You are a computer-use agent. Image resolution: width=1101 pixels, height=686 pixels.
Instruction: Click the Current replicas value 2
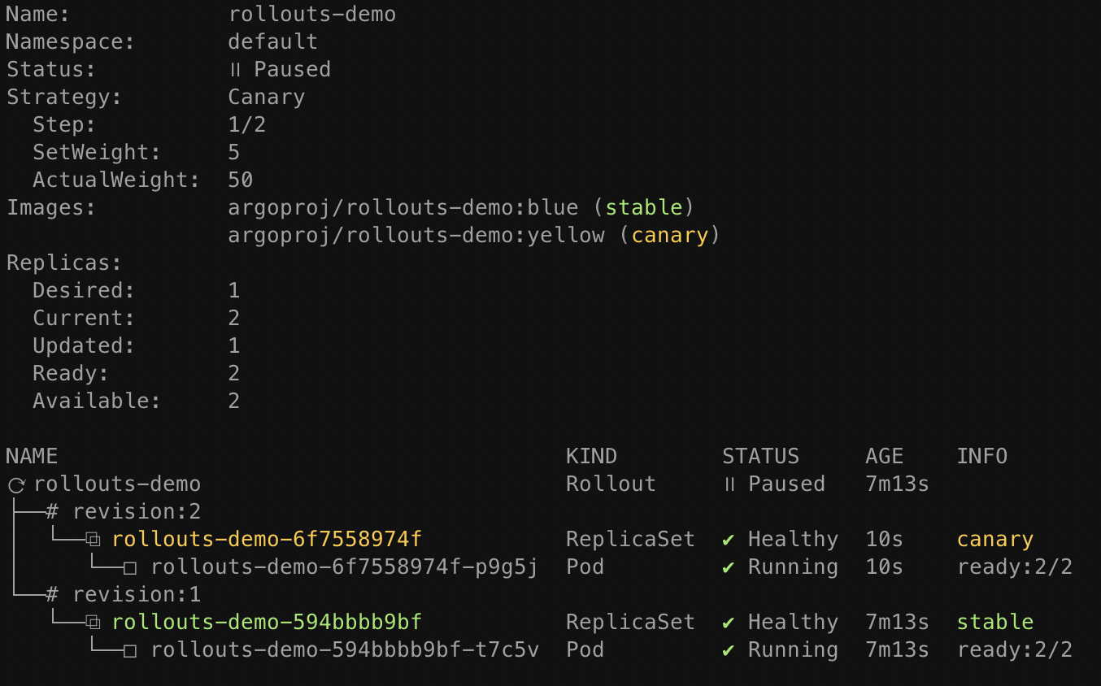[x=234, y=319]
